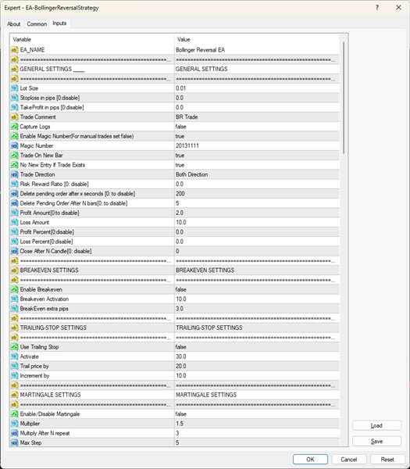Click the vertical scrollbar thumb

pyautogui.click(x=344, y=98)
